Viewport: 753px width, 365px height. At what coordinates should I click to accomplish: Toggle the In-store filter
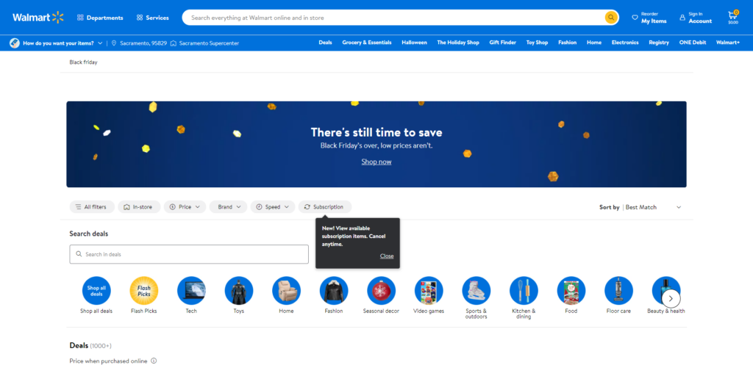[139, 206]
